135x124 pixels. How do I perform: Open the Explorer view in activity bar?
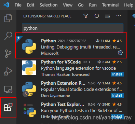tap(8, 18)
